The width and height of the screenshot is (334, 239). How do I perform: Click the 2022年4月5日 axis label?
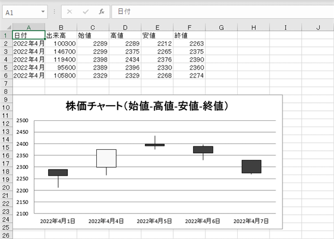point(154,221)
